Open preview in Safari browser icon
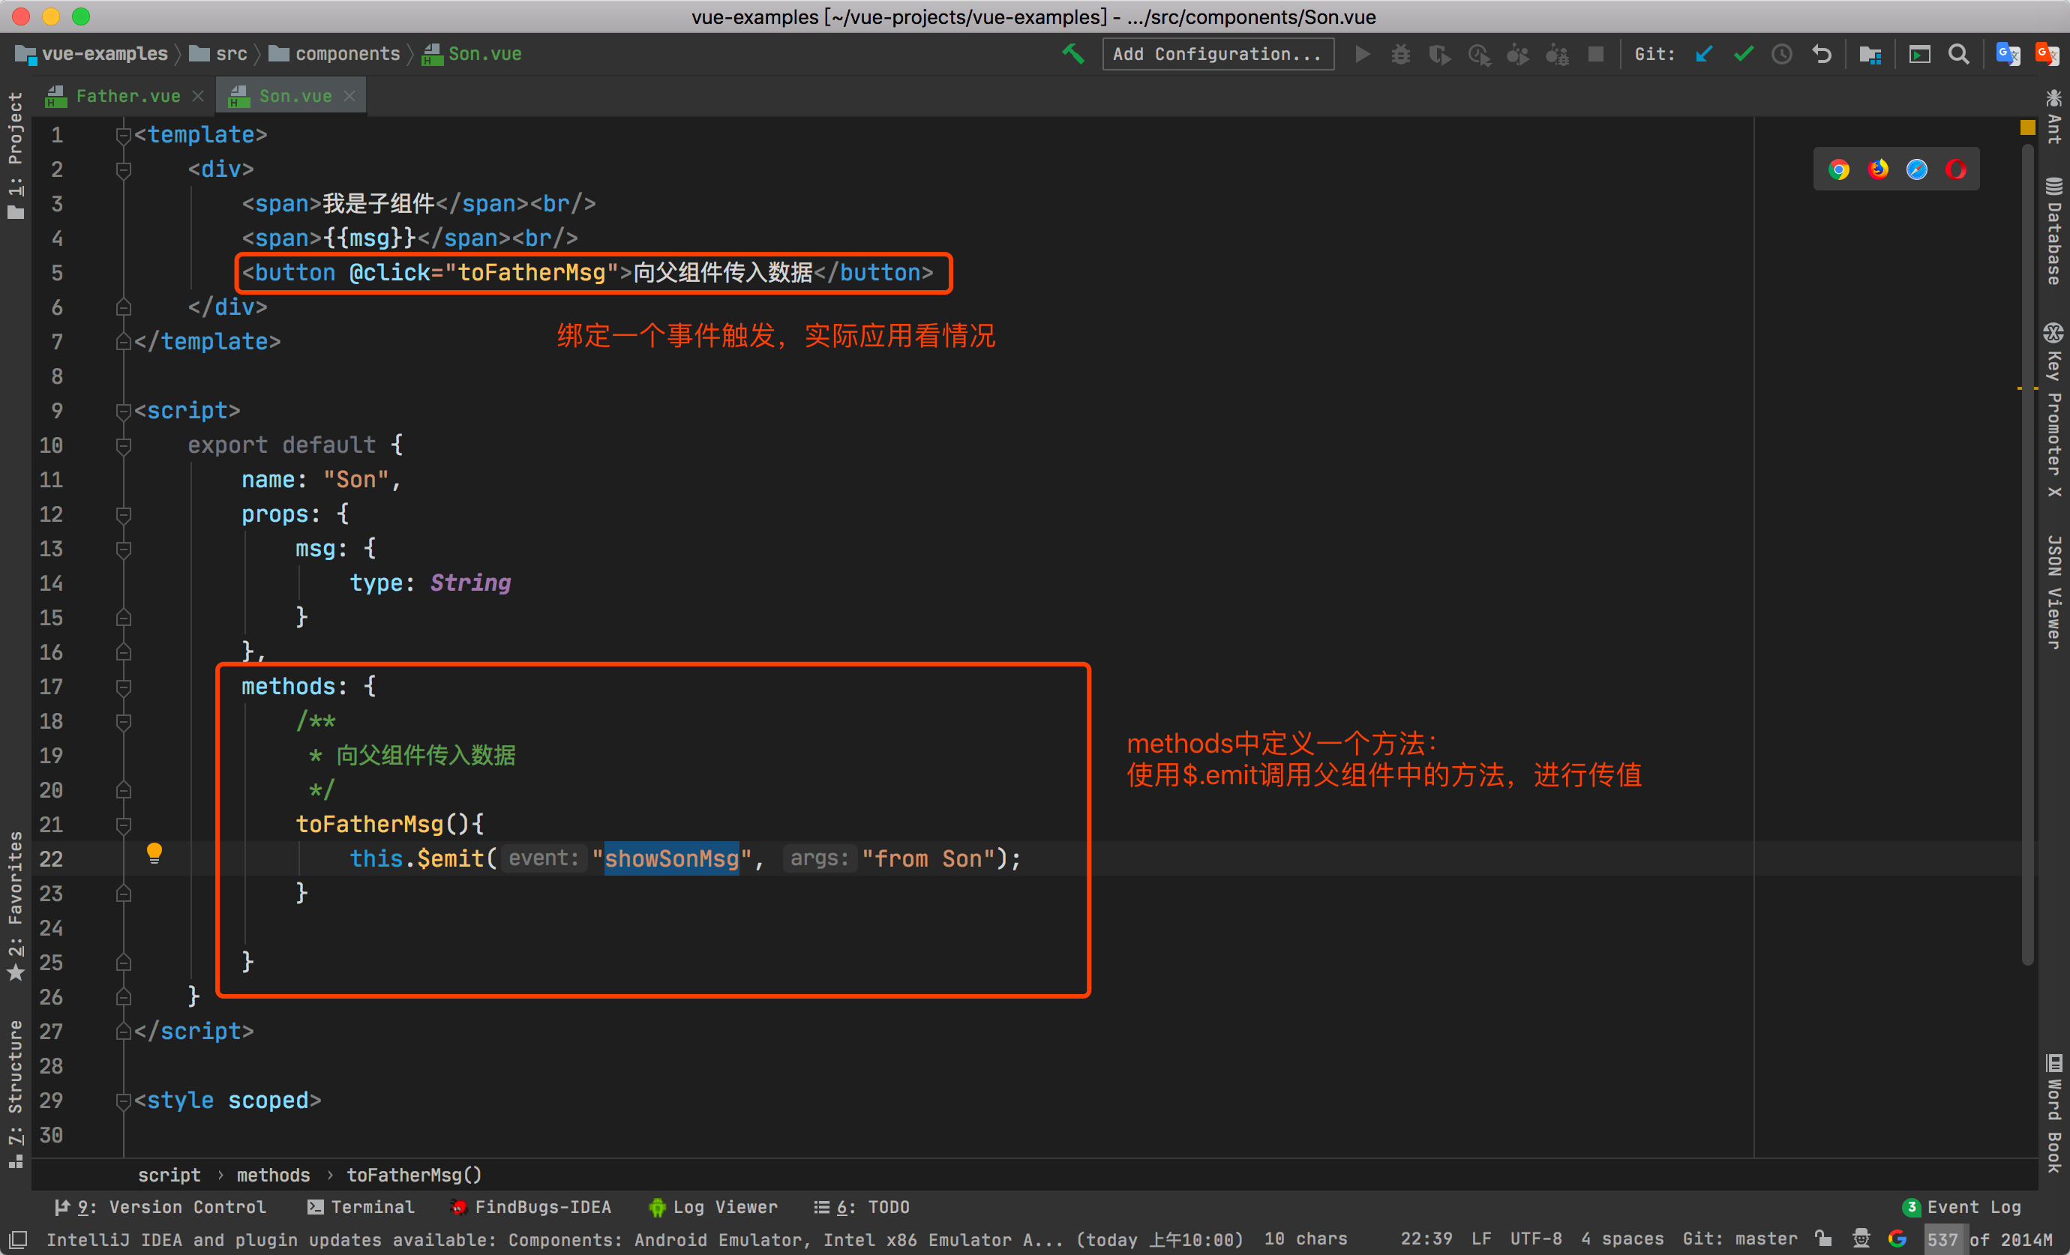The image size is (2070, 1255). [x=1917, y=169]
